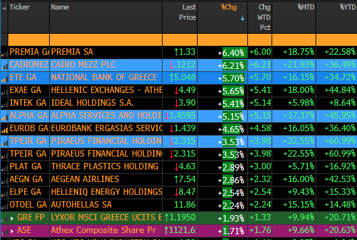
Task: Select NATIONAL BANK OF GREECE name cell
Action: click(106, 78)
